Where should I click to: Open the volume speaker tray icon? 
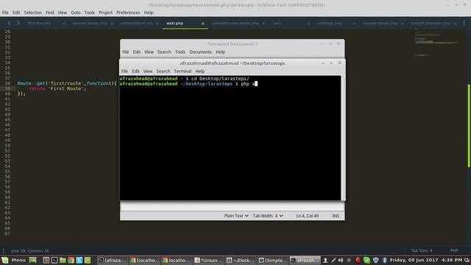click(x=341, y=260)
